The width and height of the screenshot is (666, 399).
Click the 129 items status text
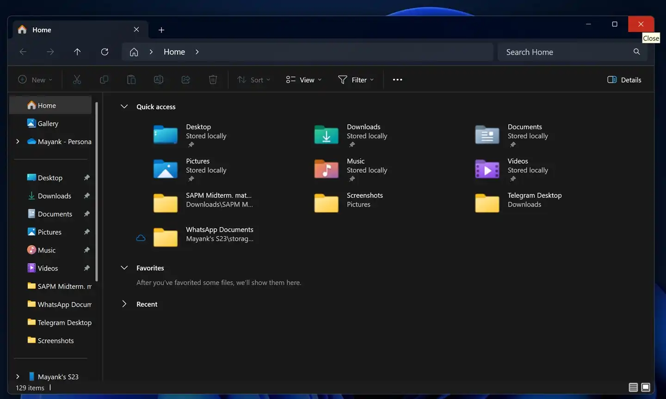click(30, 387)
